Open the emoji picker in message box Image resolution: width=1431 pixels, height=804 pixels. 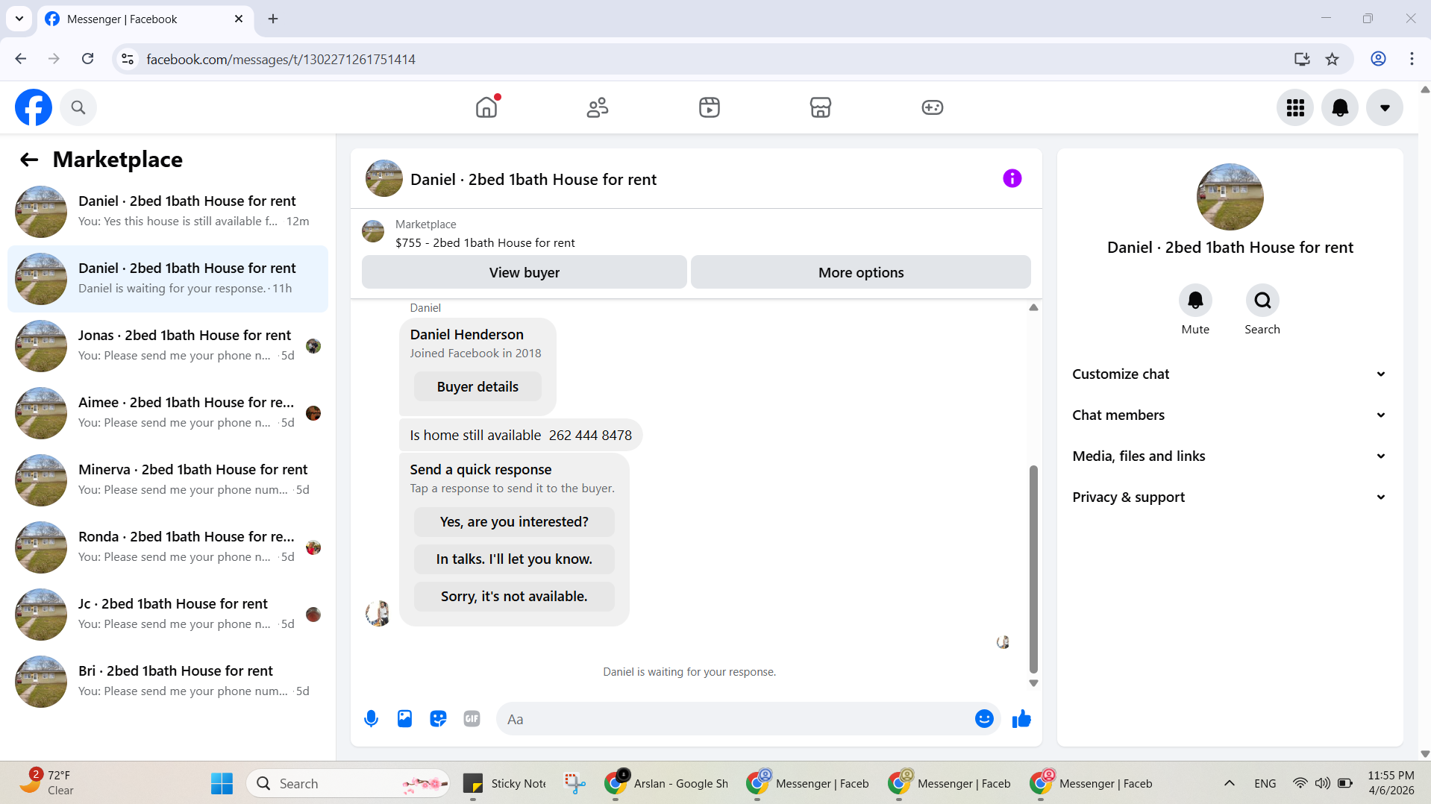coord(984,719)
